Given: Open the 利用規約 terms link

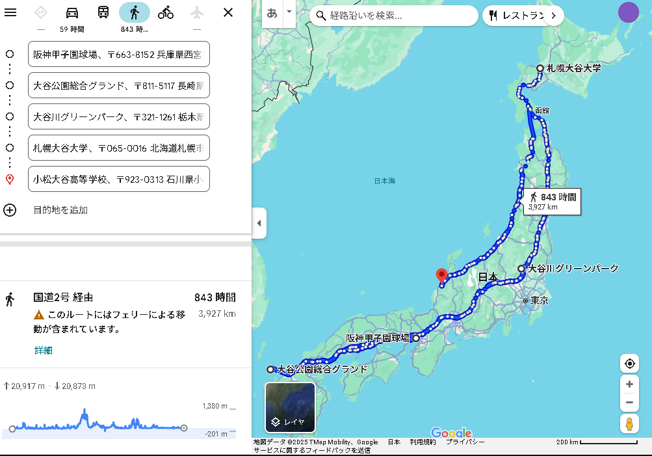Looking at the screenshot, I should click(423, 442).
